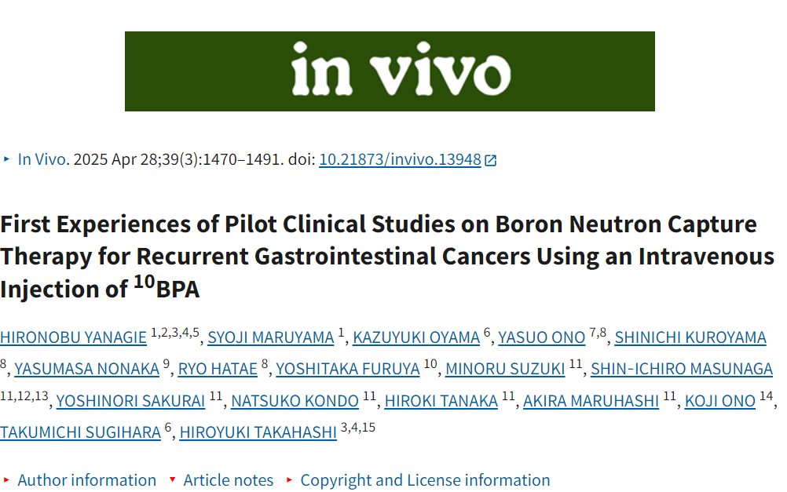Expand the Author information section
This screenshot has width=787, height=492.
pos(86,480)
